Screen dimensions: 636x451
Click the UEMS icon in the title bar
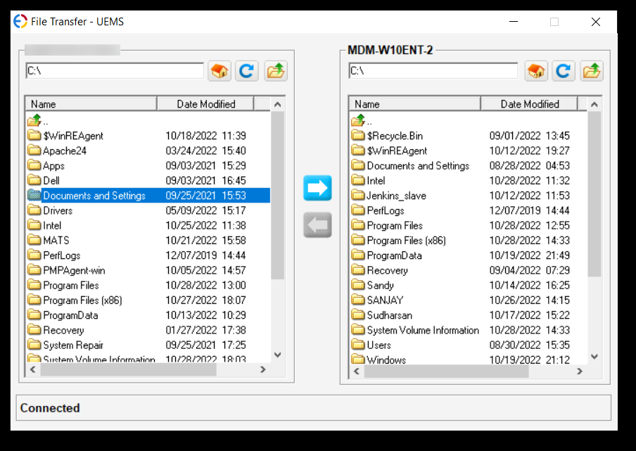[x=18, y=21]
